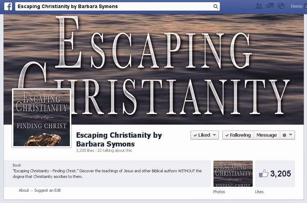Click the Book category link

(x=17, y=165)
